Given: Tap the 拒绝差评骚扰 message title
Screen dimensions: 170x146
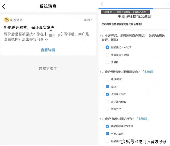Looking at the screenshot, I should [x=29, y=27].
